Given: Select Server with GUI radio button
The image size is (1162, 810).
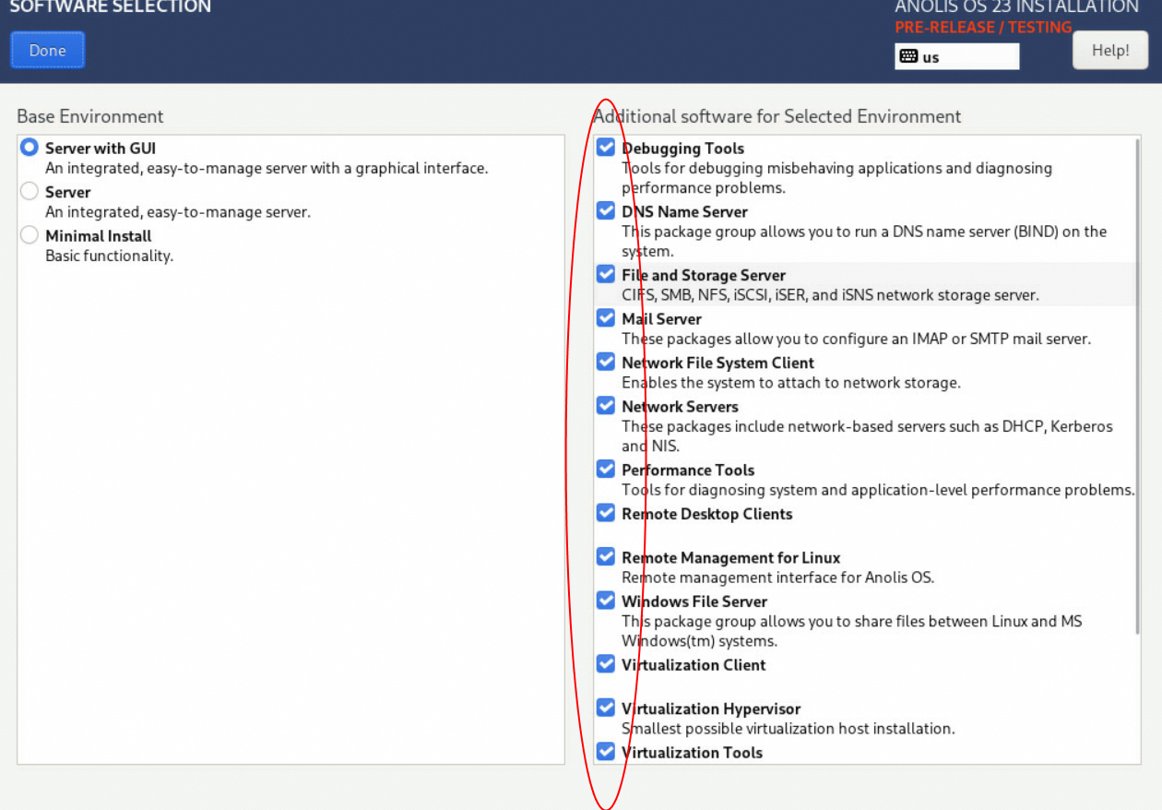Looking at the screenshot, I should click(30, 148).
